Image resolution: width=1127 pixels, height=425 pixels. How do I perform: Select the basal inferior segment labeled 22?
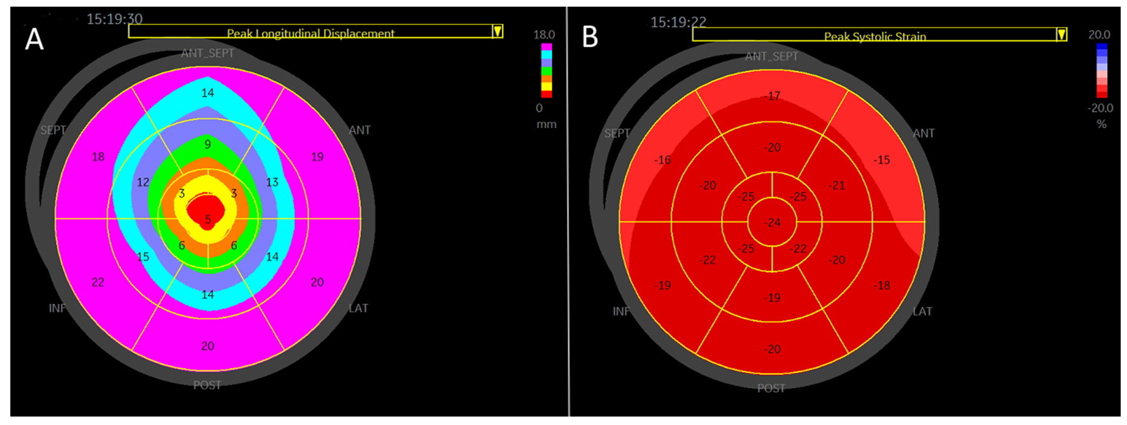(98, 282)
